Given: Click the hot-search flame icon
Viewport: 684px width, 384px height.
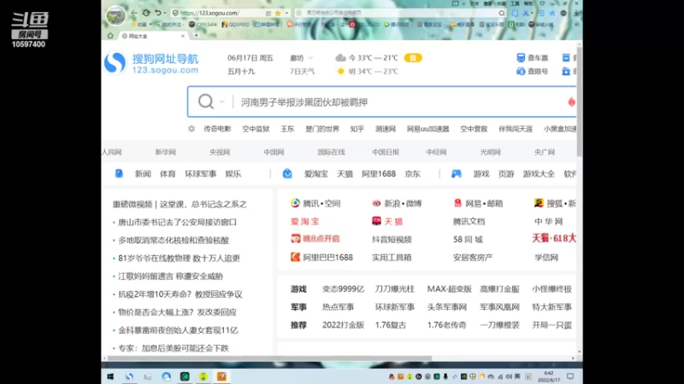Looking at the screenshot, I should (x=571, y=102).
